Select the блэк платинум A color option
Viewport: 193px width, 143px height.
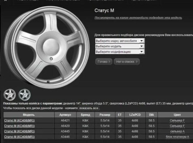click(177, 137)
